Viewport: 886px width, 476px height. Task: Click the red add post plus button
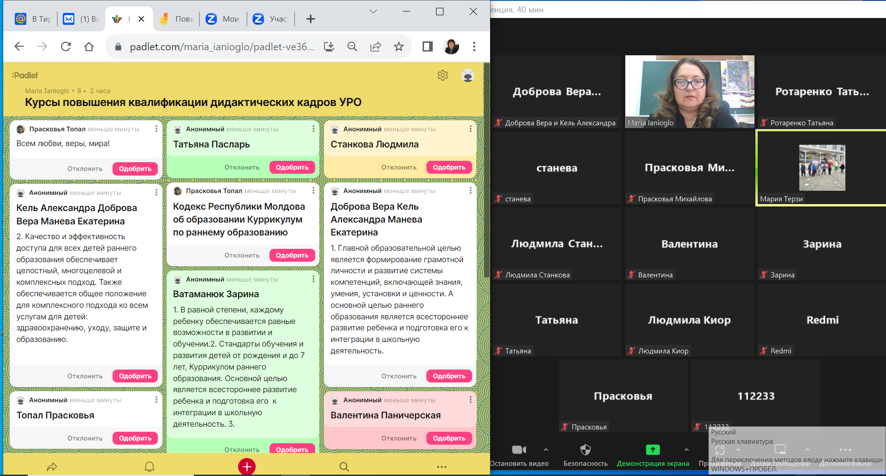click(247, 466)
